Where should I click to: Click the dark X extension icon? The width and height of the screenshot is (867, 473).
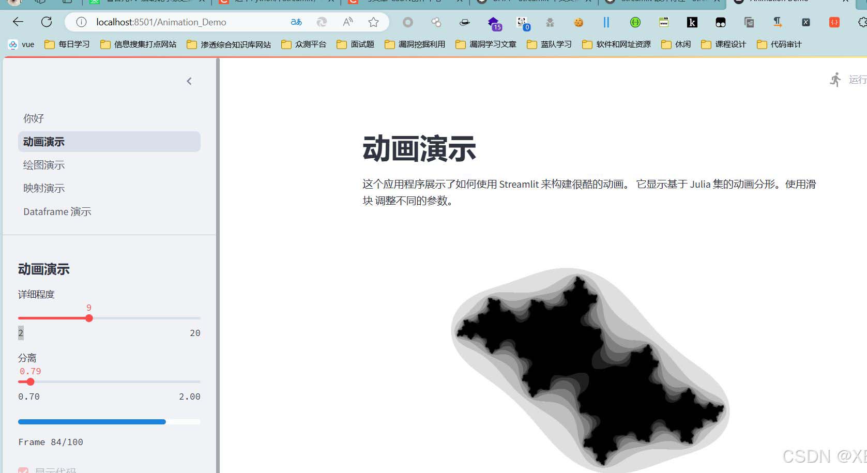(805, 22)
